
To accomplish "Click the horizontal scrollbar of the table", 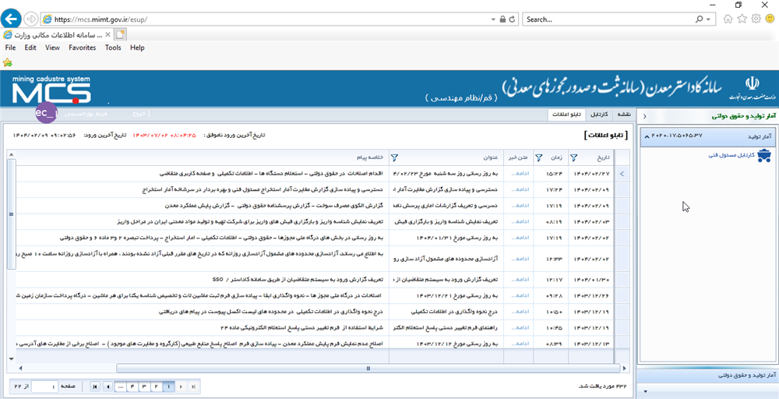I will (x=312, y=366).
